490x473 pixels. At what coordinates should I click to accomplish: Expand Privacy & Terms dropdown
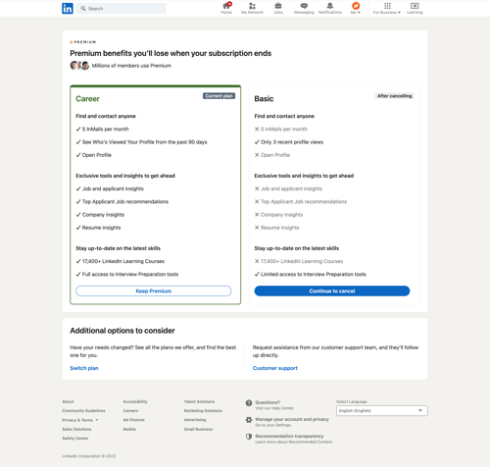tap(80, 420)
